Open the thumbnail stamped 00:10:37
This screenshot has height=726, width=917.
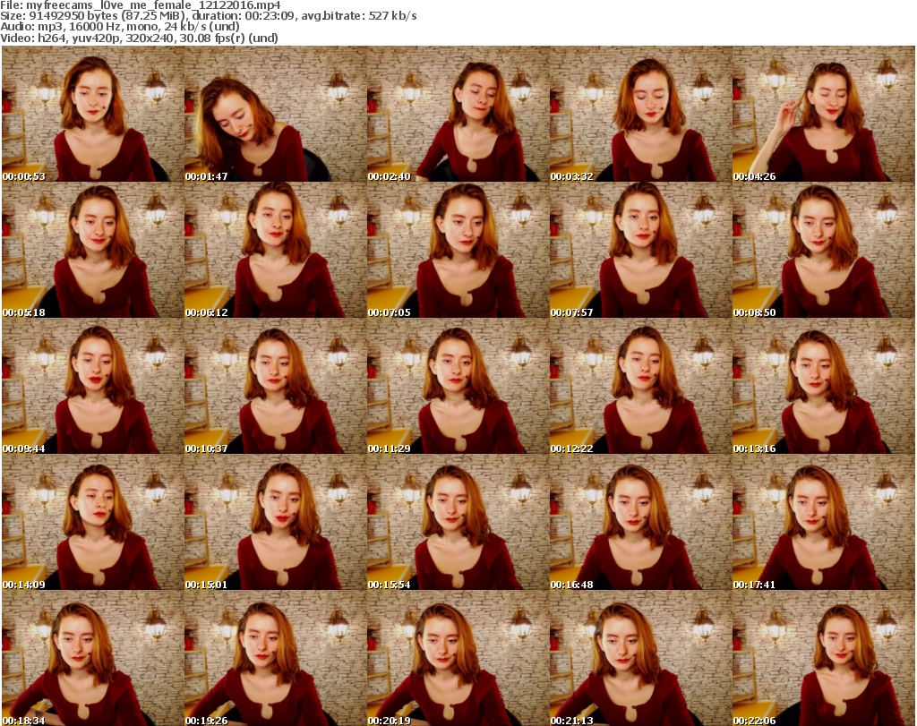(276, 386)
